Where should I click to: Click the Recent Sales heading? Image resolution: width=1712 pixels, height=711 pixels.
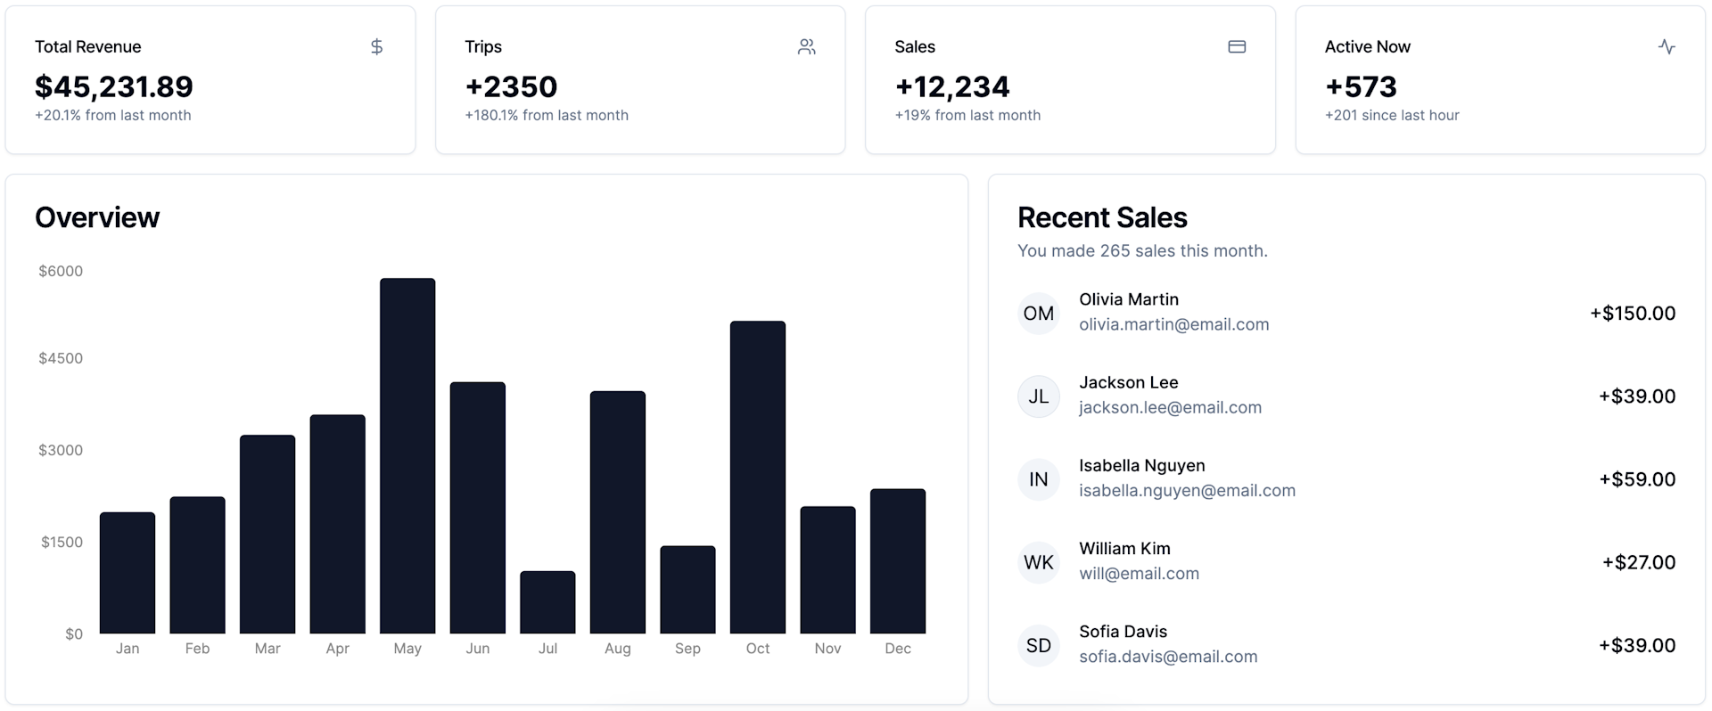[x=1102, y=217]
